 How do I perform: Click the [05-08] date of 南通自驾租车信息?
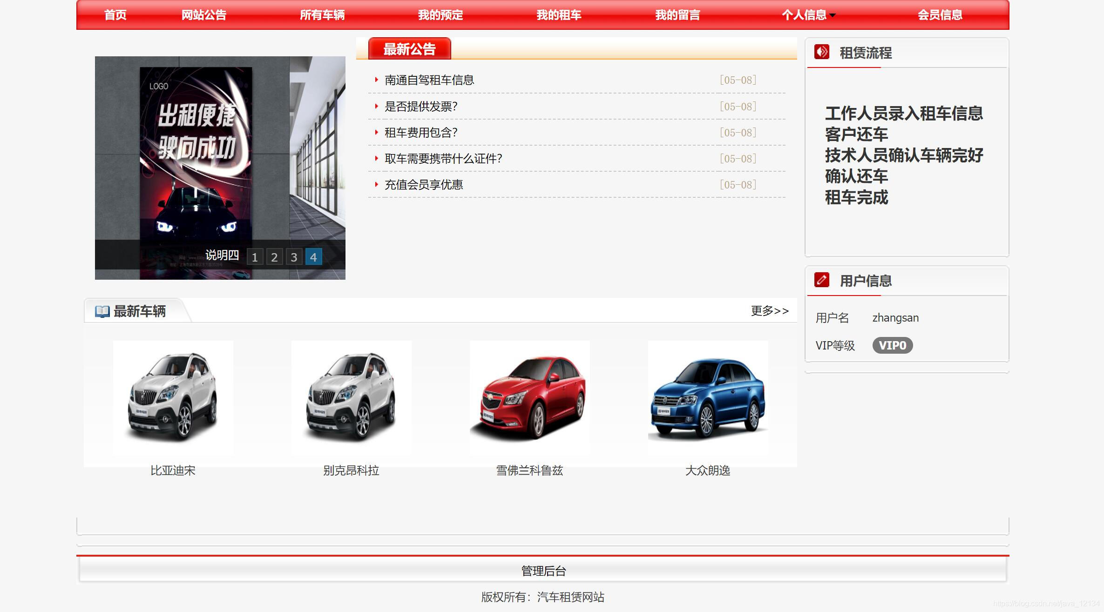(738, 80)
